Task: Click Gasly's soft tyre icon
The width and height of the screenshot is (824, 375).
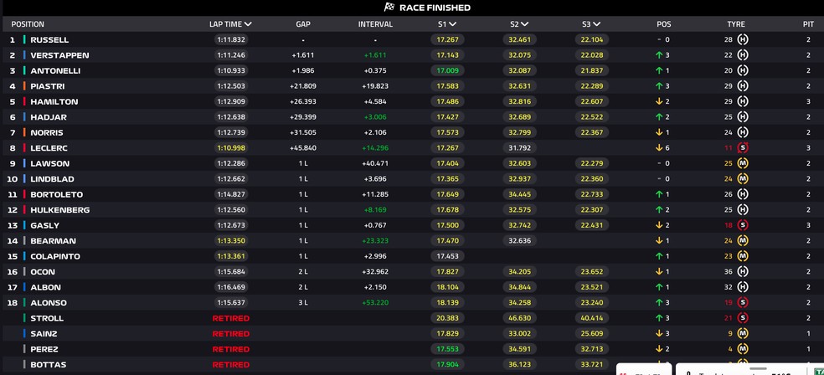Action: 743,225
